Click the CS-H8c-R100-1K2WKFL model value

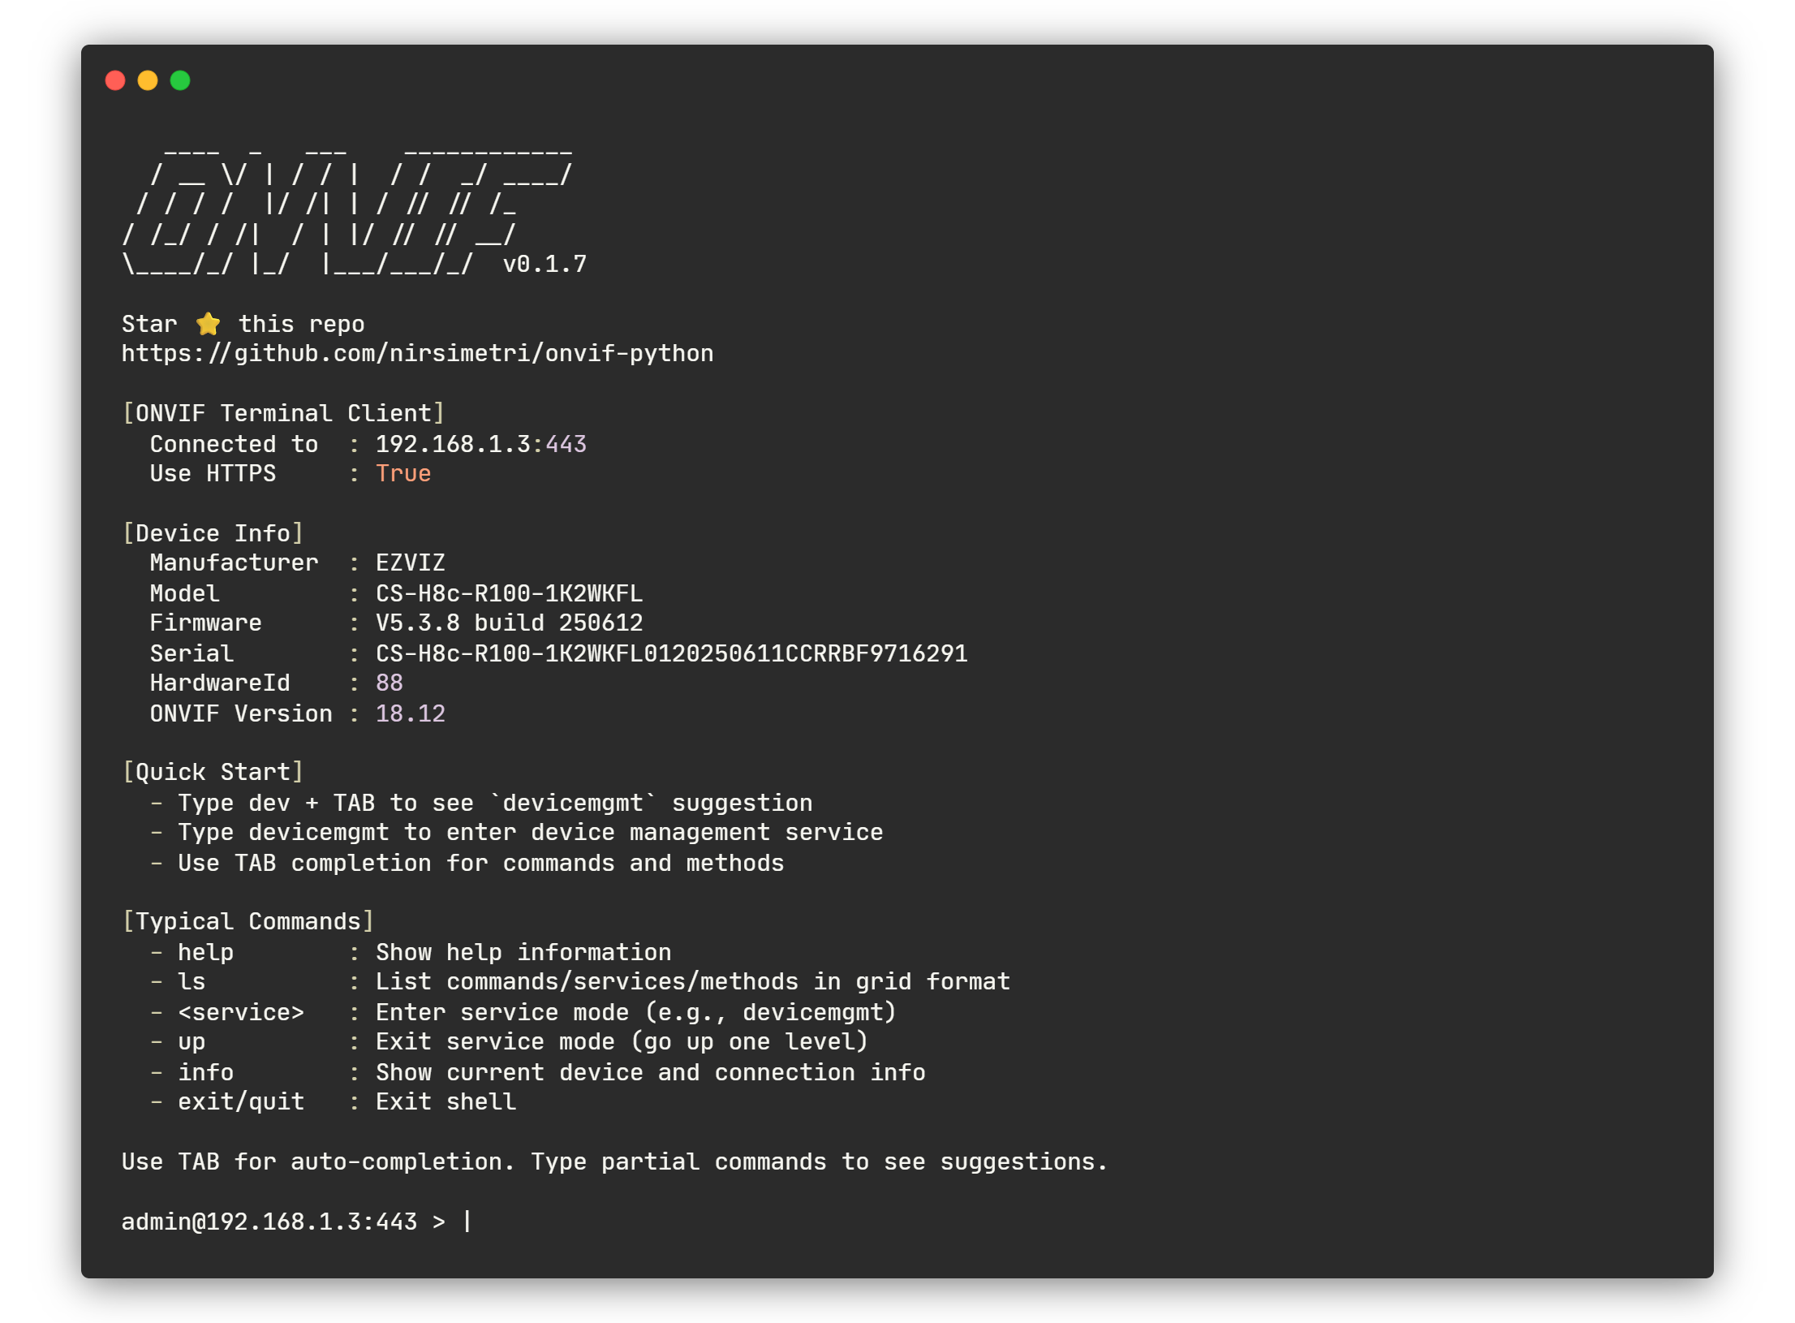tap(509, 593)
